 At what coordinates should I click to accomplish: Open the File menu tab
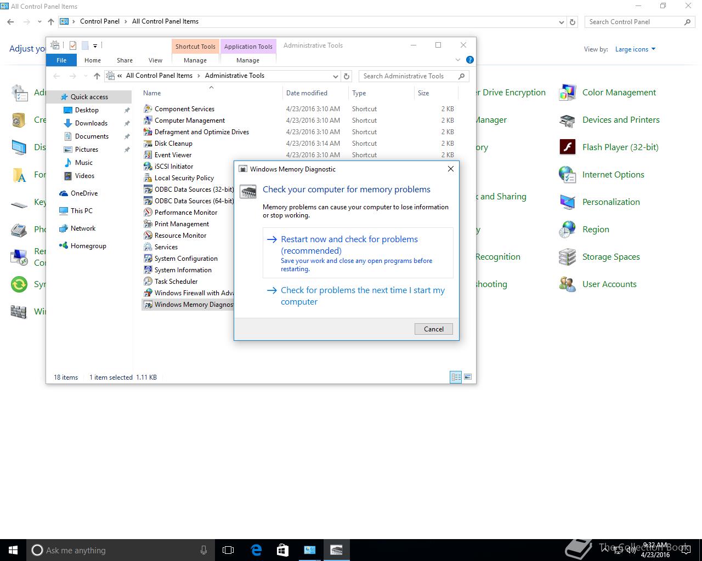pyautogui.click(x=61, y=60)
